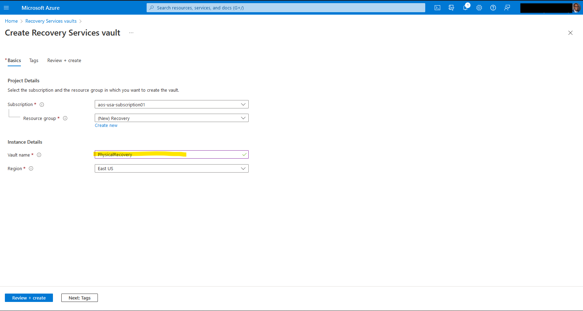Click the user account avatar

point(576,8)
